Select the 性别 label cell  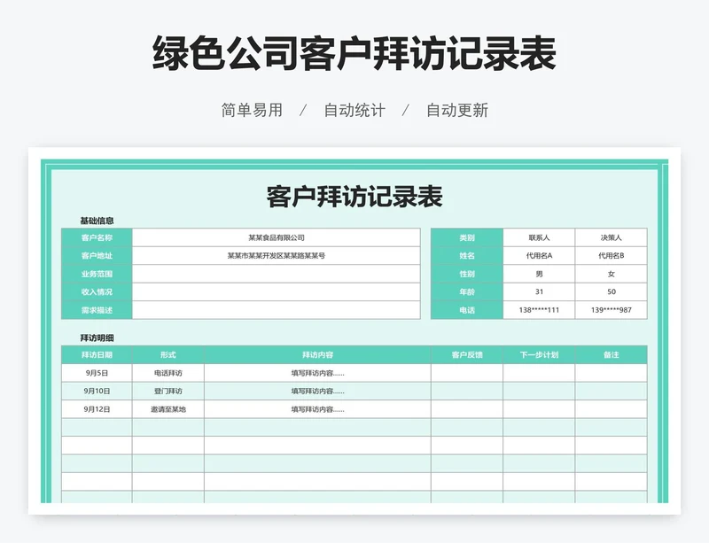[467, 274]
